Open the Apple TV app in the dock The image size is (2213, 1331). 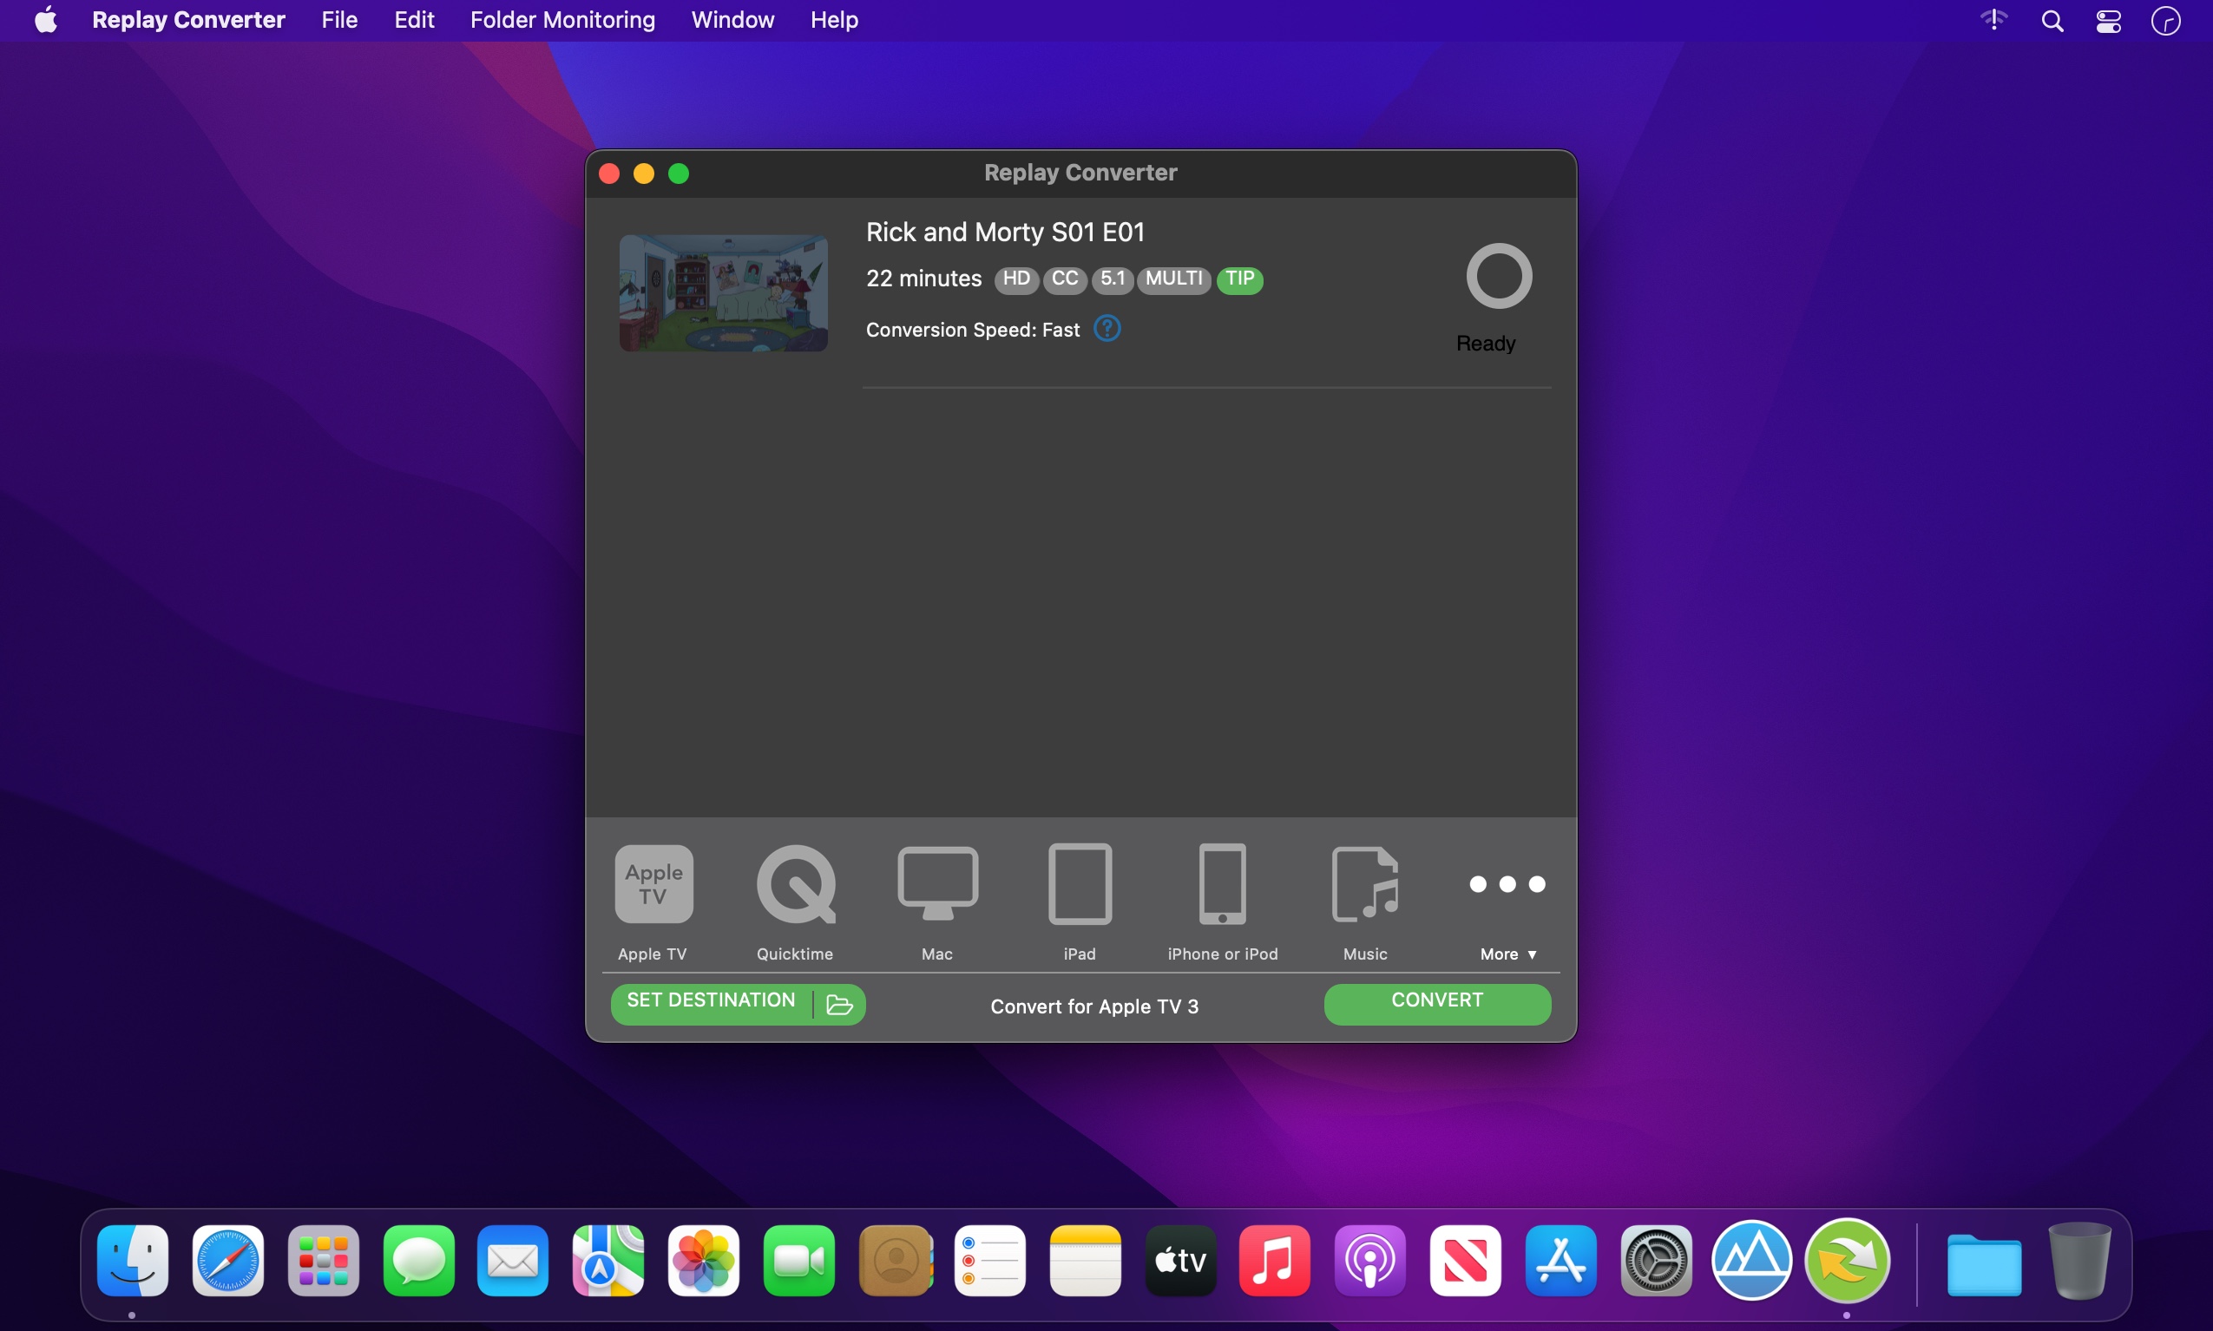(1180, 1260)
